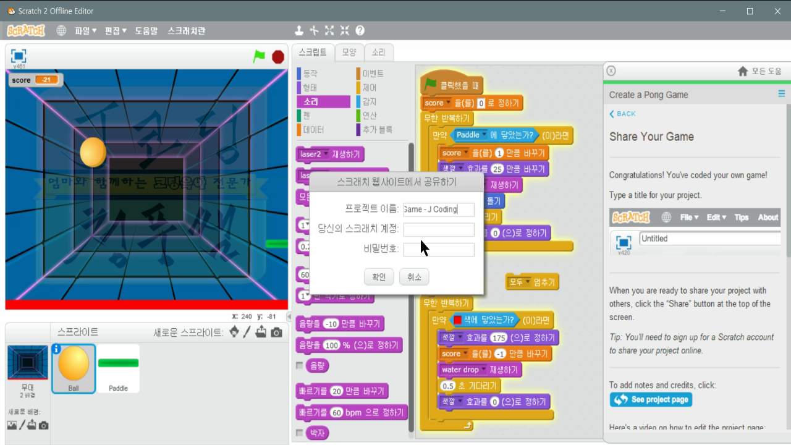
Task: Click the 취소 button in the share dialog
Action: point(414,277)
